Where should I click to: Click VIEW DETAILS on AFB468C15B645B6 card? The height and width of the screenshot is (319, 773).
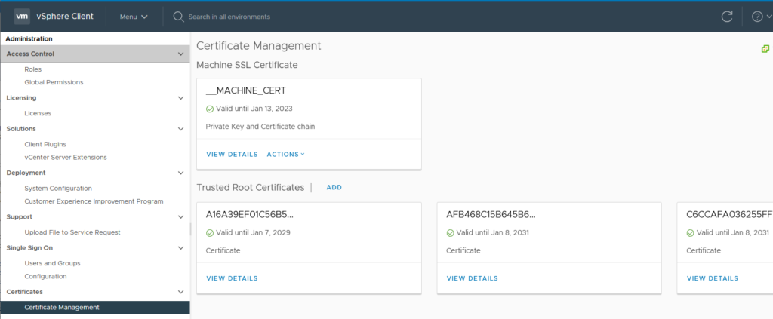[473, 278]
